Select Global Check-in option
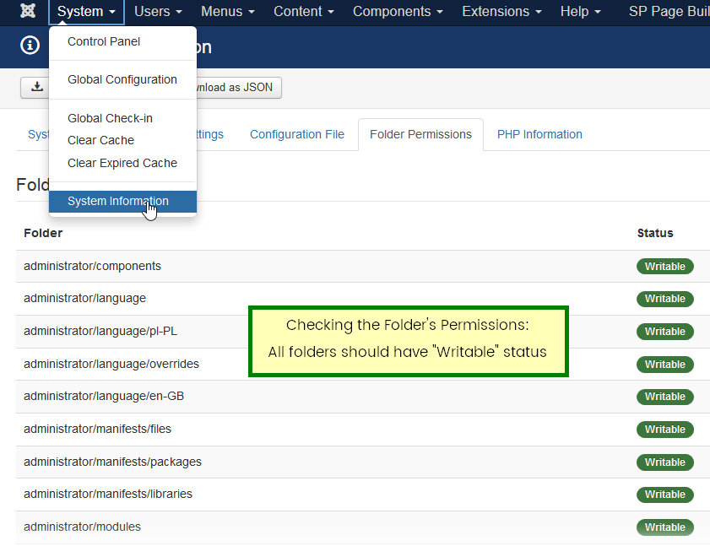Screen dimensions: 710x546 (110, 118)
